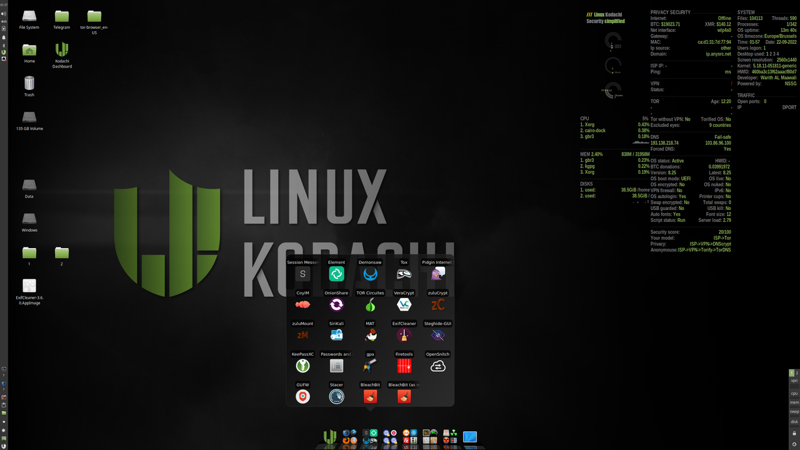Click the 'en' keyboard layout indicator
The image size is (800, 450).
4,21
